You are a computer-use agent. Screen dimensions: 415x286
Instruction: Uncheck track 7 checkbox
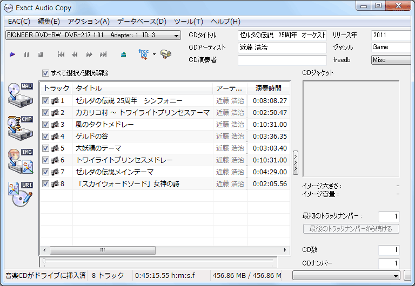[45, 172]
